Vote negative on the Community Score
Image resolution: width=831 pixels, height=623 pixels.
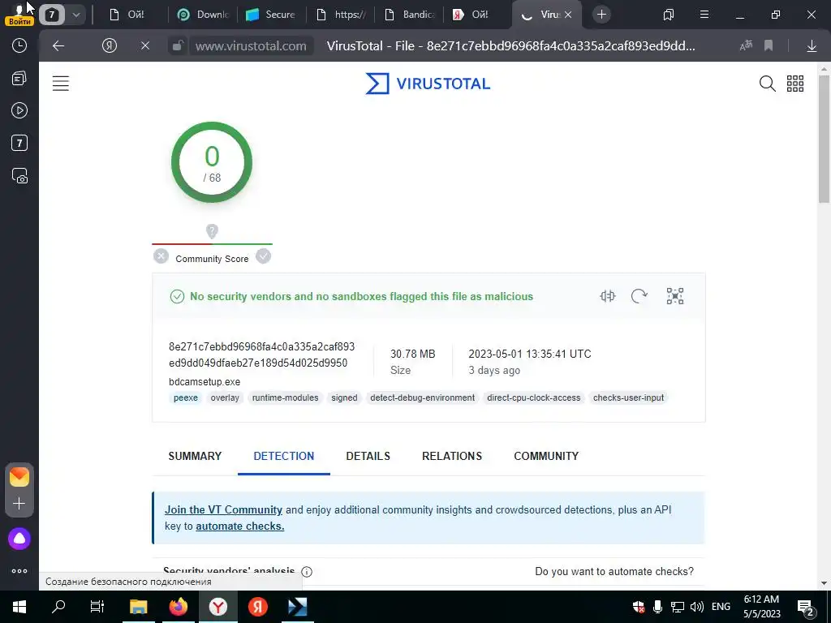(161, 256)
